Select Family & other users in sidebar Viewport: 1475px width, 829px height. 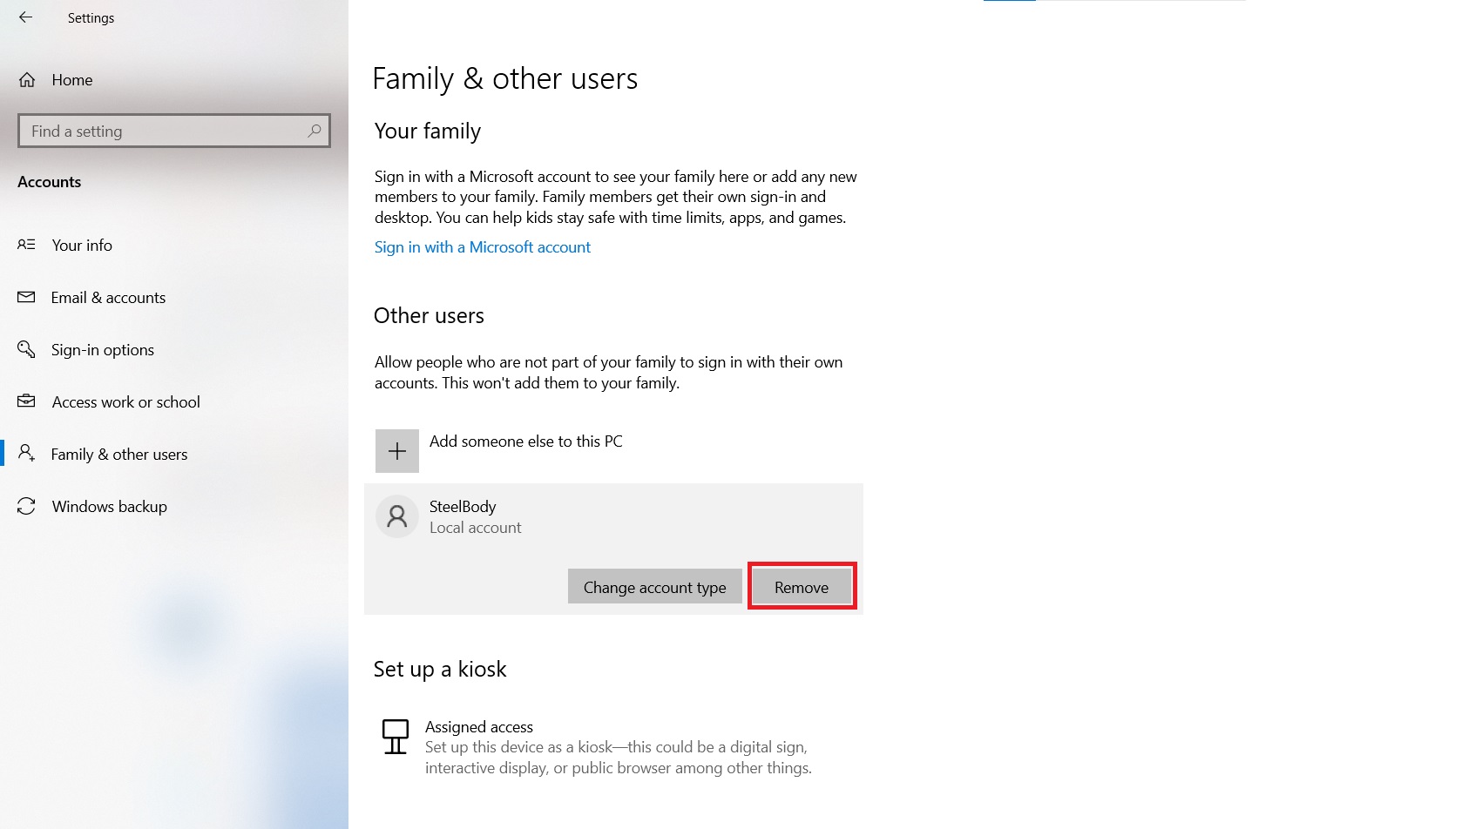coord(119,455)
